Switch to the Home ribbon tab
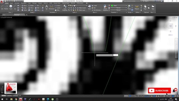Image resolution: width=179 pixels, height=101 pixels. 7,3
